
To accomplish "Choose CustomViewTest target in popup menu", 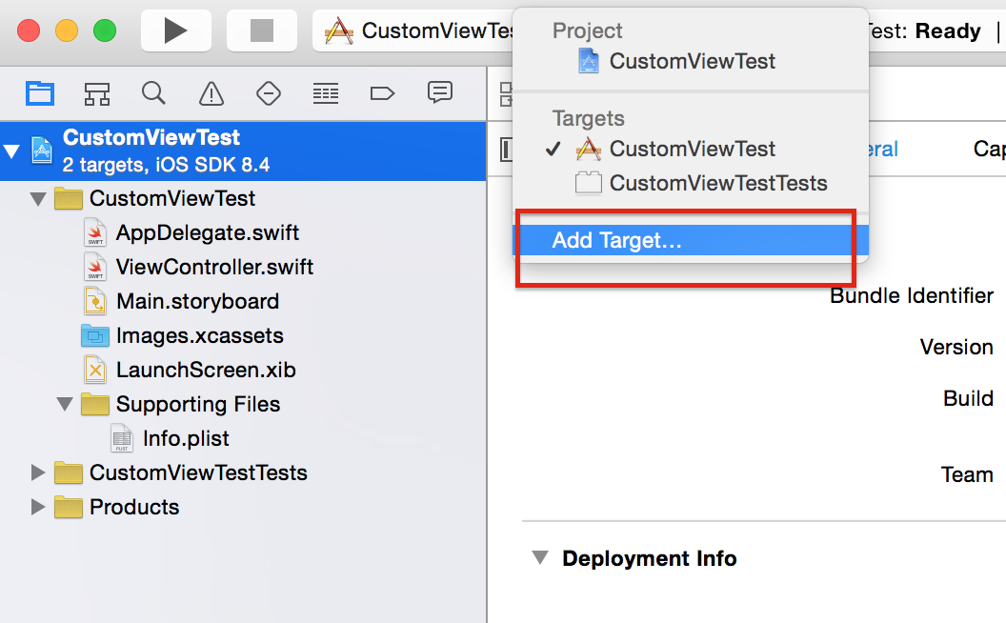I will (692, 149).
